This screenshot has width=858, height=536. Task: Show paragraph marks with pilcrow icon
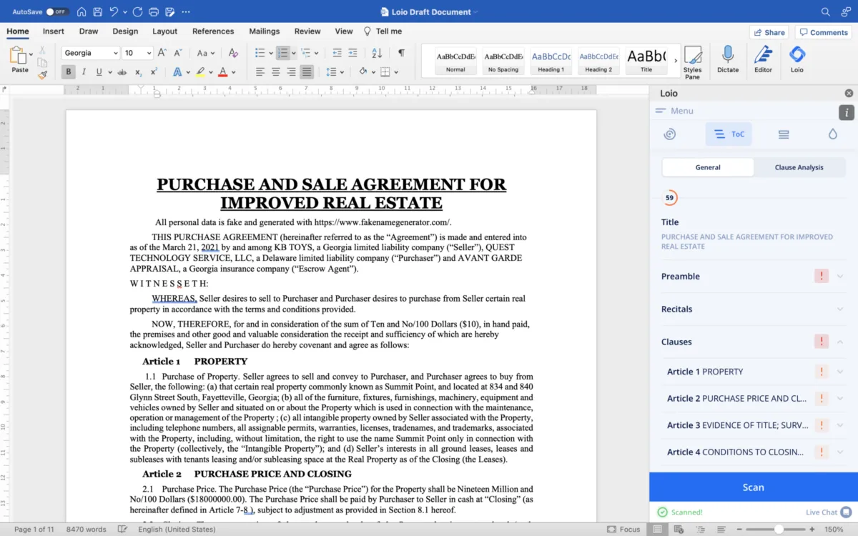coord(401,53)
